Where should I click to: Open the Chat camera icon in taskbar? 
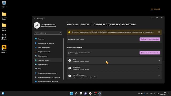pyautogui.click(x=85, y=93)
